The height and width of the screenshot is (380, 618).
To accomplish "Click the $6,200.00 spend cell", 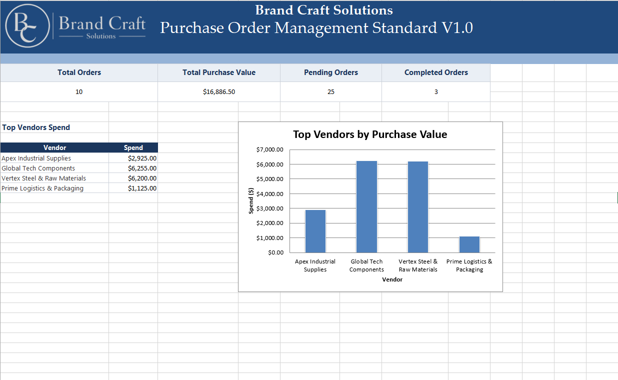I will (133, 178).
